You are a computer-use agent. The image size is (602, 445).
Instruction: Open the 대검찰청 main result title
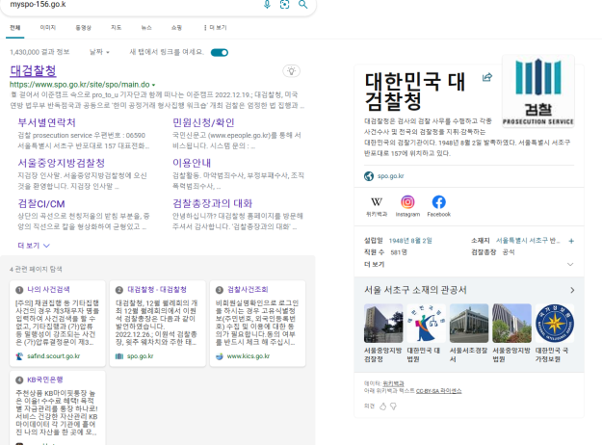33,70
